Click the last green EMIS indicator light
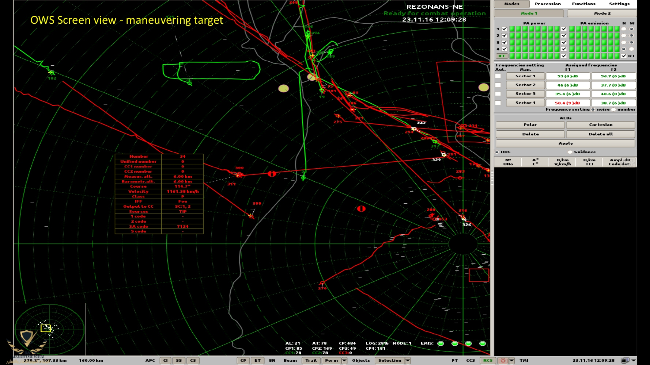 coord(483,343)
